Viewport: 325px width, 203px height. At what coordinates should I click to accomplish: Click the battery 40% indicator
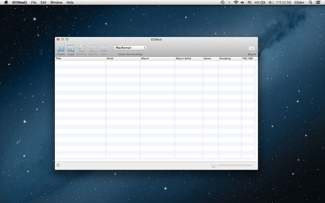point(260,2)
